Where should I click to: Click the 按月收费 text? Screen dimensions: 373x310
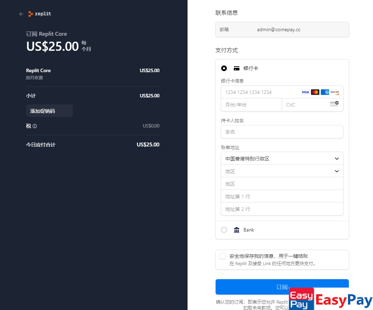tap(34, 78)
